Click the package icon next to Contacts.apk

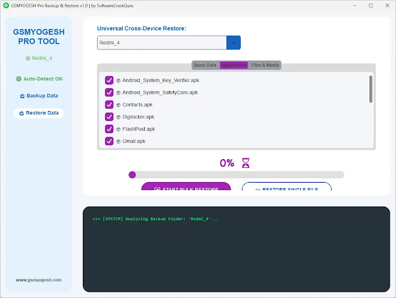point(119,105)
